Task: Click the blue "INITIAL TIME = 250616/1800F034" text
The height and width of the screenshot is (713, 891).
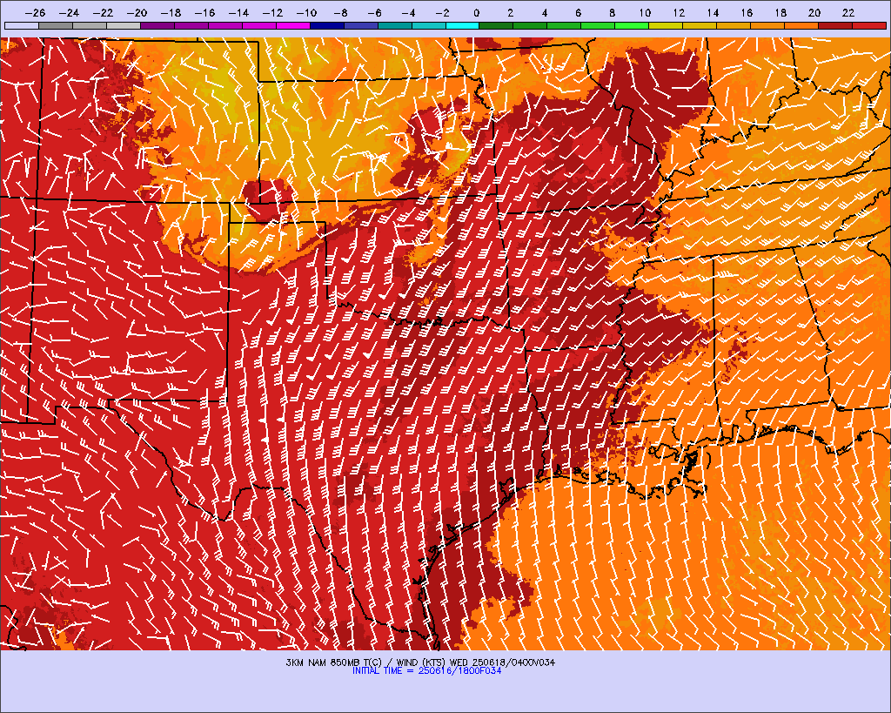Action: coord(426,671)
